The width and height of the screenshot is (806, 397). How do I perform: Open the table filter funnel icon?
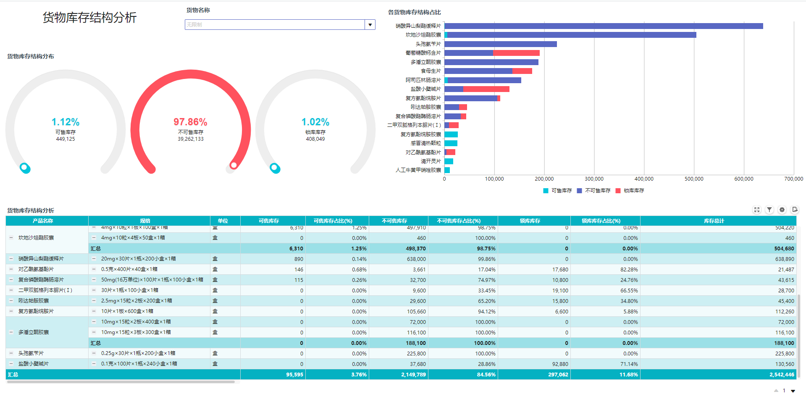(769, 210)
